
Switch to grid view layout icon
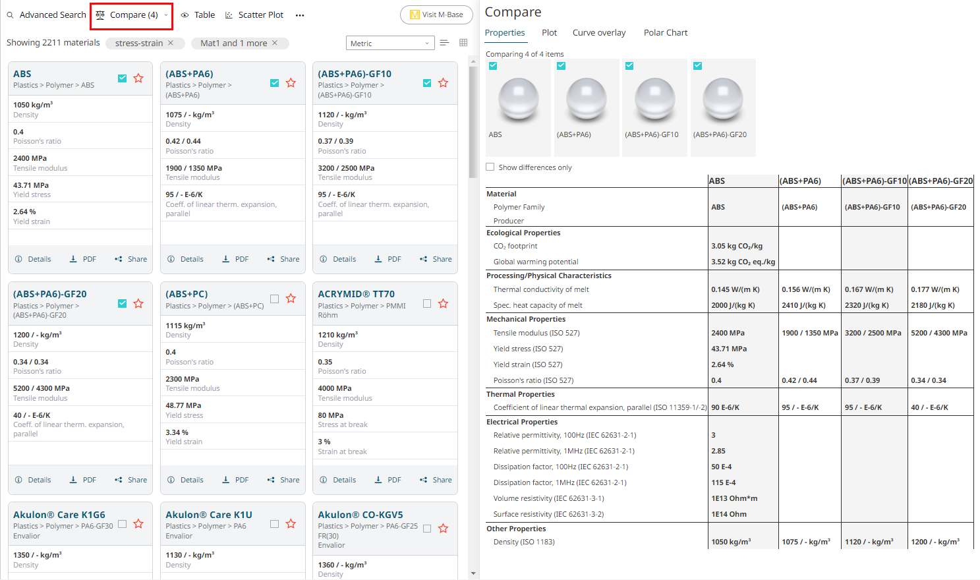tap(463, 43)
